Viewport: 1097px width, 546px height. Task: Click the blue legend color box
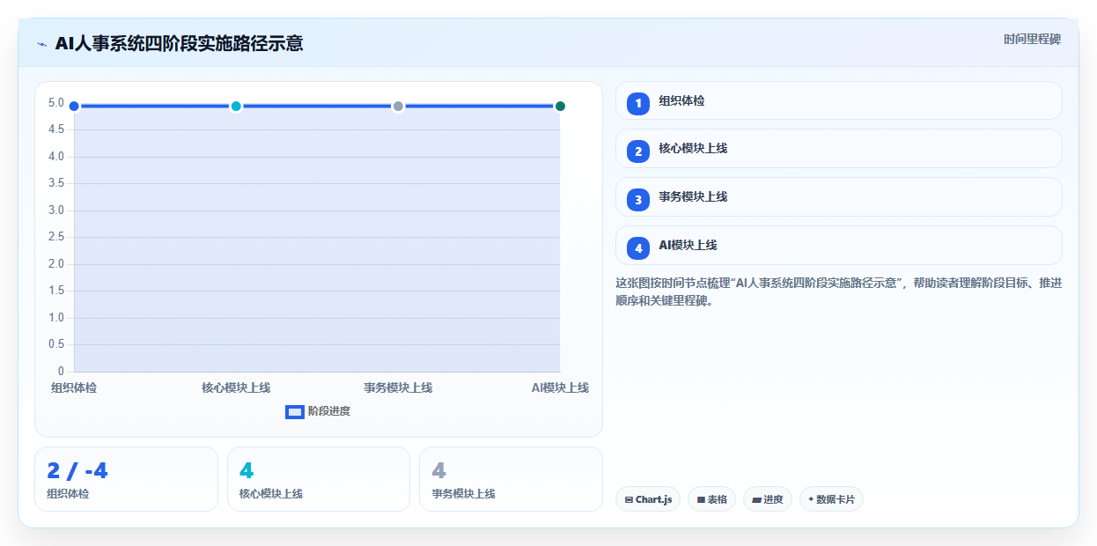pos(295,411)
